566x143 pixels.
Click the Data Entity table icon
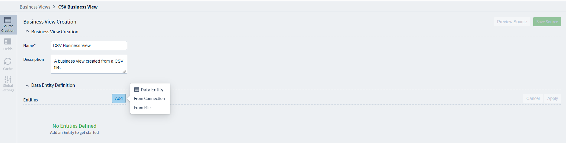click(x=137, y=90)
